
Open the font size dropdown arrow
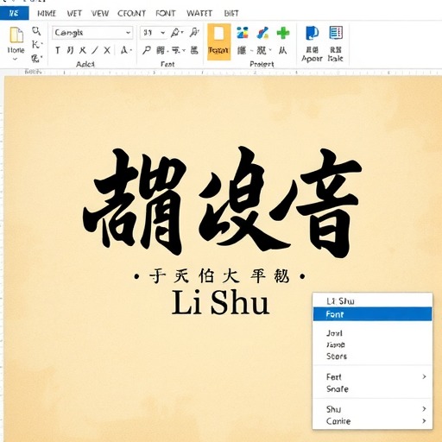(163, 33)
